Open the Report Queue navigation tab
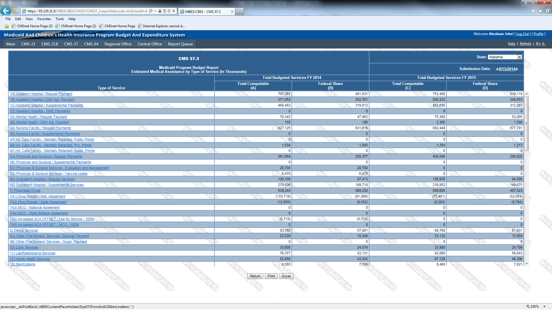 point(180,44)
